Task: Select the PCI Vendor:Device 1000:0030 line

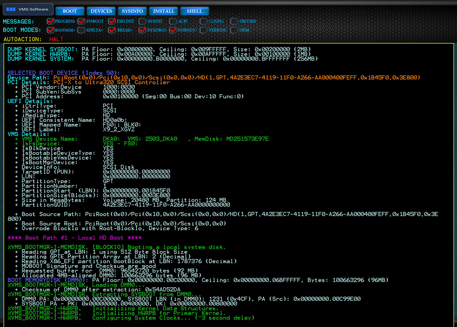Action: click(x=75, y=87)
